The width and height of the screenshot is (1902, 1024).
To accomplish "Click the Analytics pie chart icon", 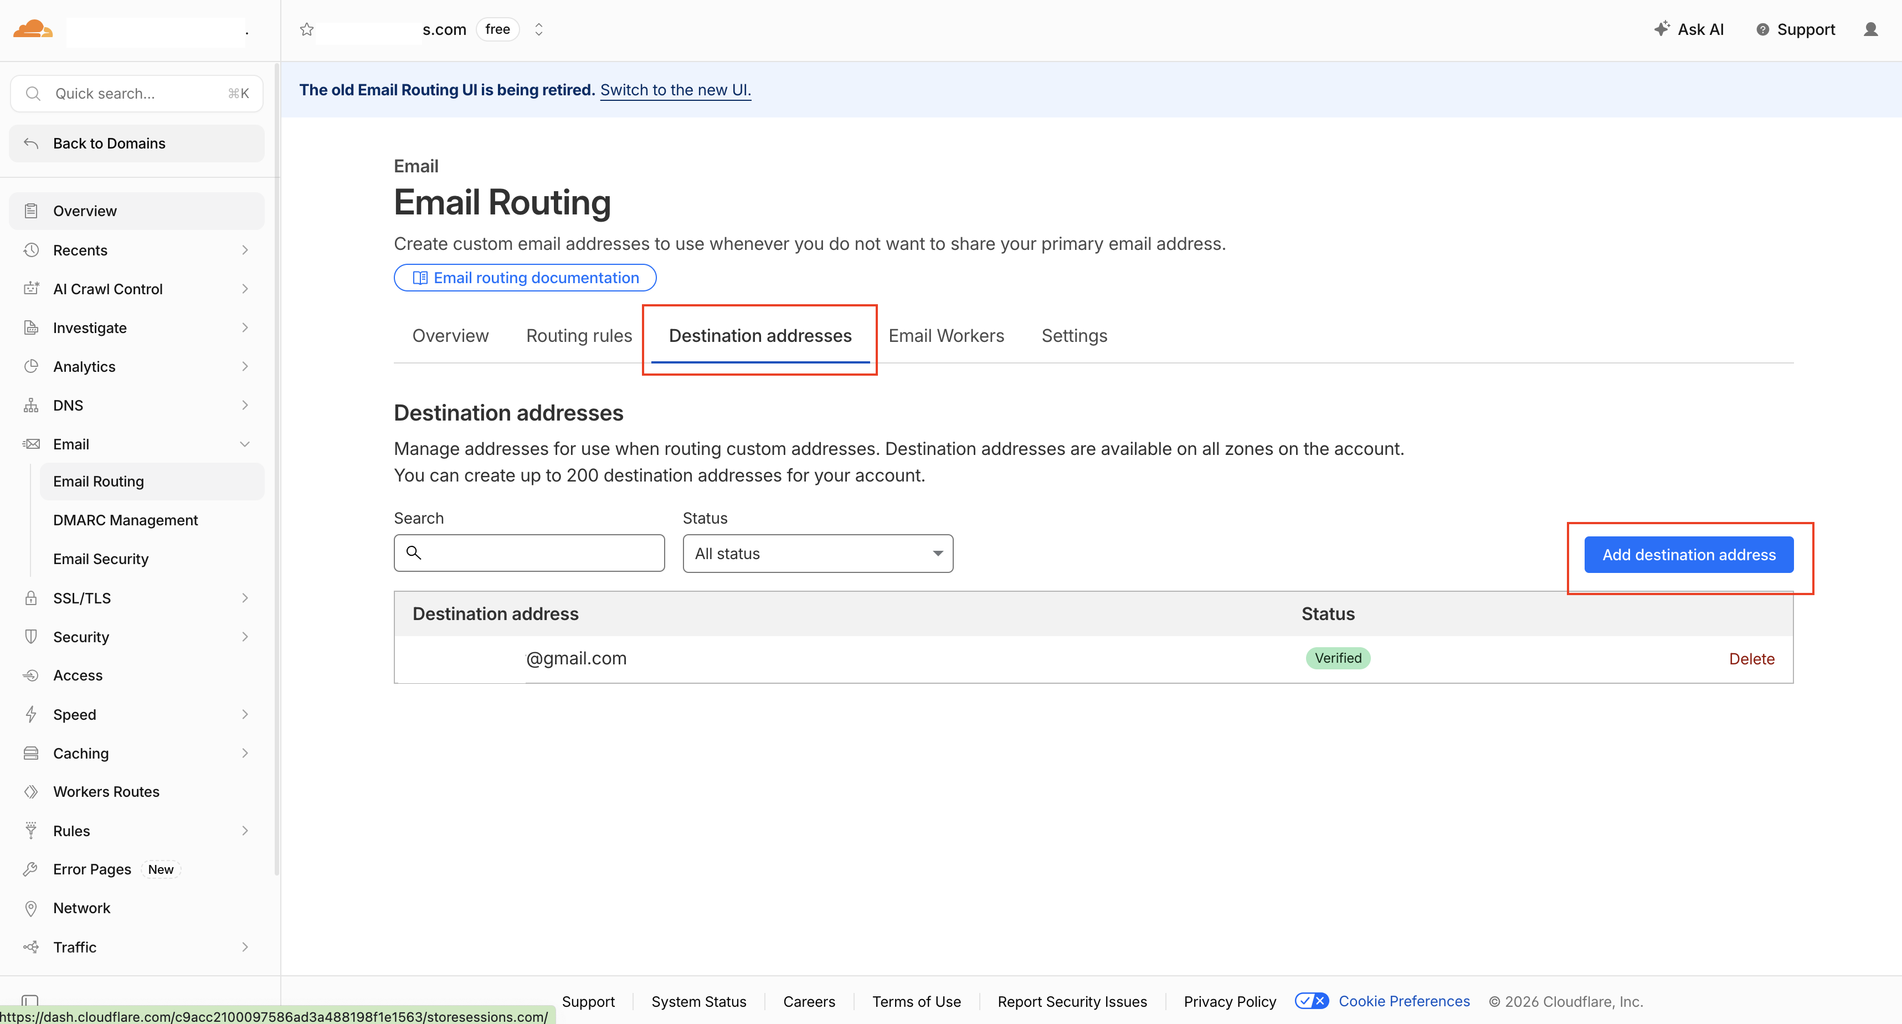I will (31, 366).
